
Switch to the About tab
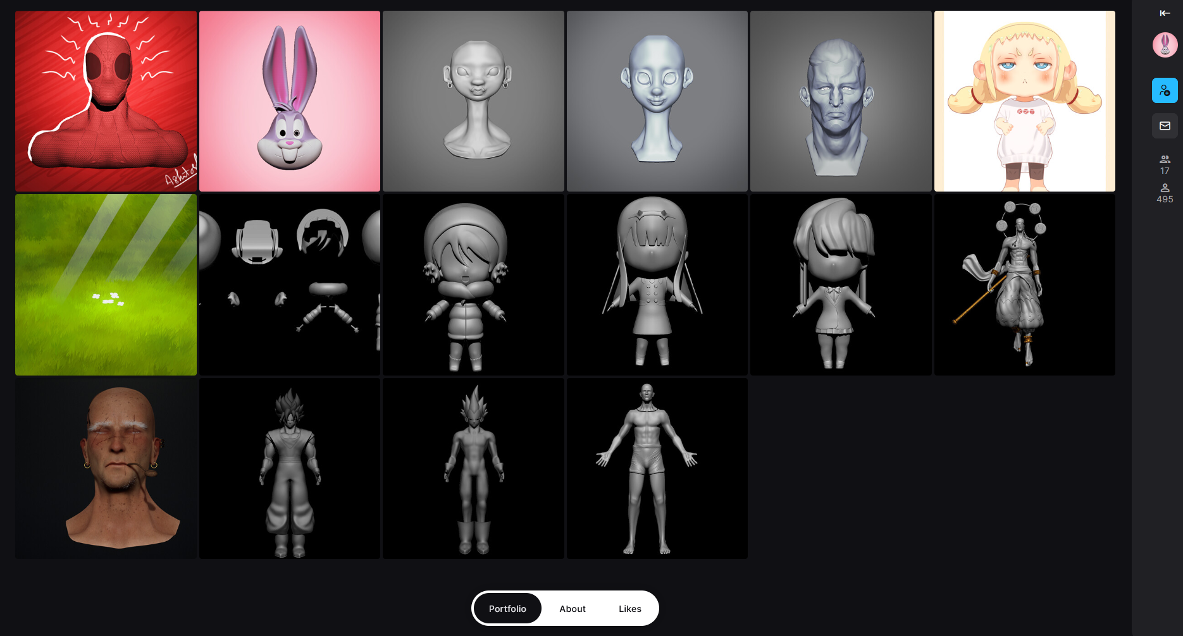[573, 608]
